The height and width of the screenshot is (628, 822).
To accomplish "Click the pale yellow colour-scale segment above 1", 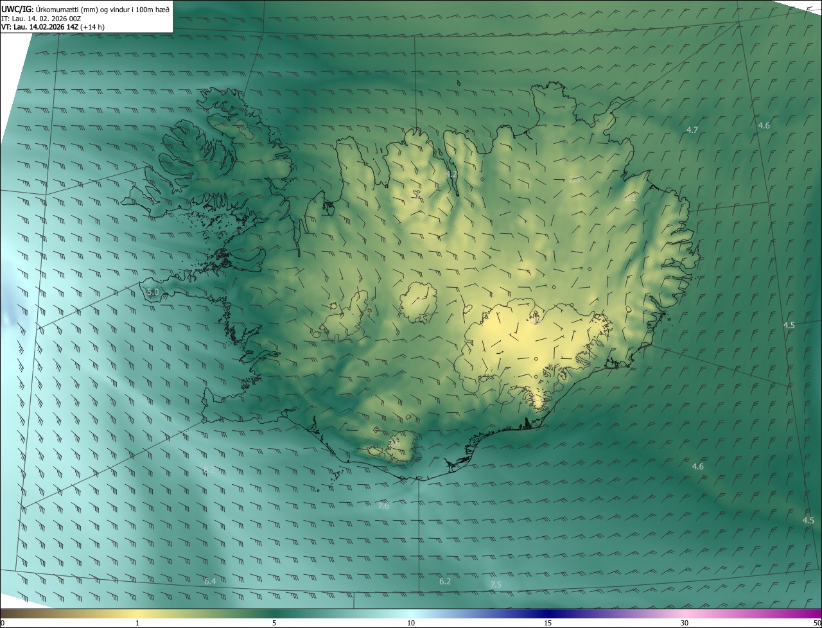I will click(137, 613).
